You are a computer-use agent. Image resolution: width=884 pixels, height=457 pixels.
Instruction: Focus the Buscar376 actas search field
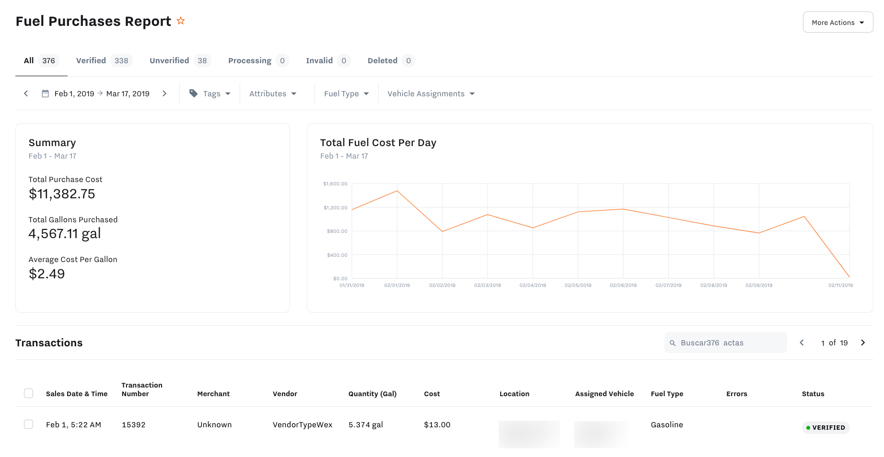tap(726, 343)
